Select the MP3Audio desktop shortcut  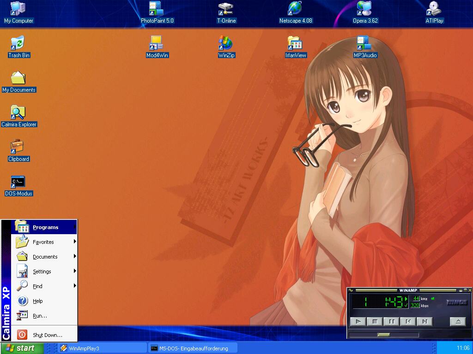(365, 47)
